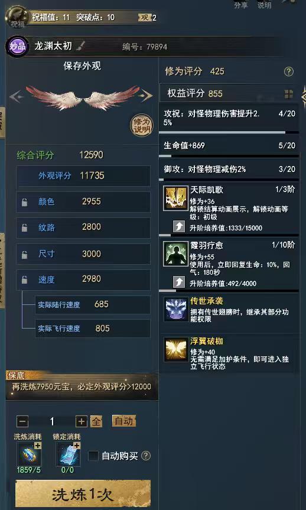Image resolution: width=306 pixels, height=510 pixels.
Task: Toggle the lock on 颜色 attribute
Action: (x=24, y=202)
